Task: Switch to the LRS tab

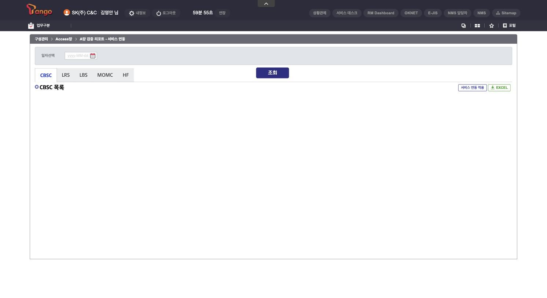Action: (66, 75)
